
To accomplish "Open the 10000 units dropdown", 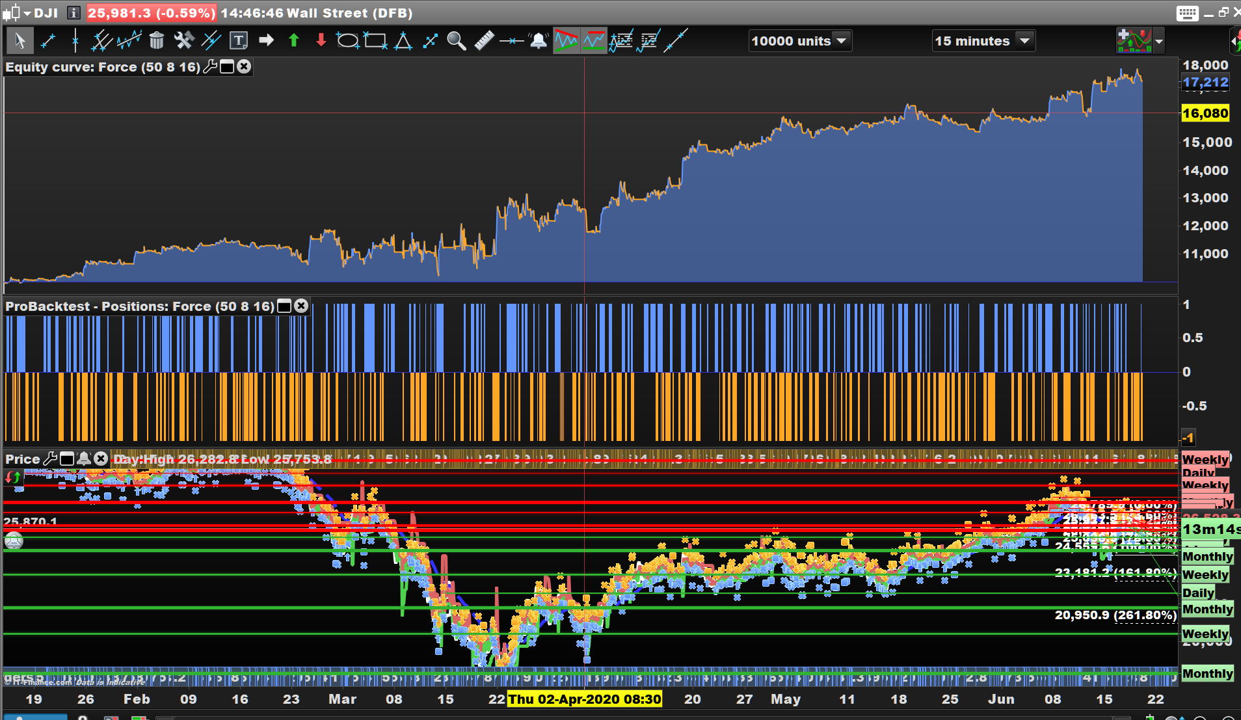I will pos(800,41).
